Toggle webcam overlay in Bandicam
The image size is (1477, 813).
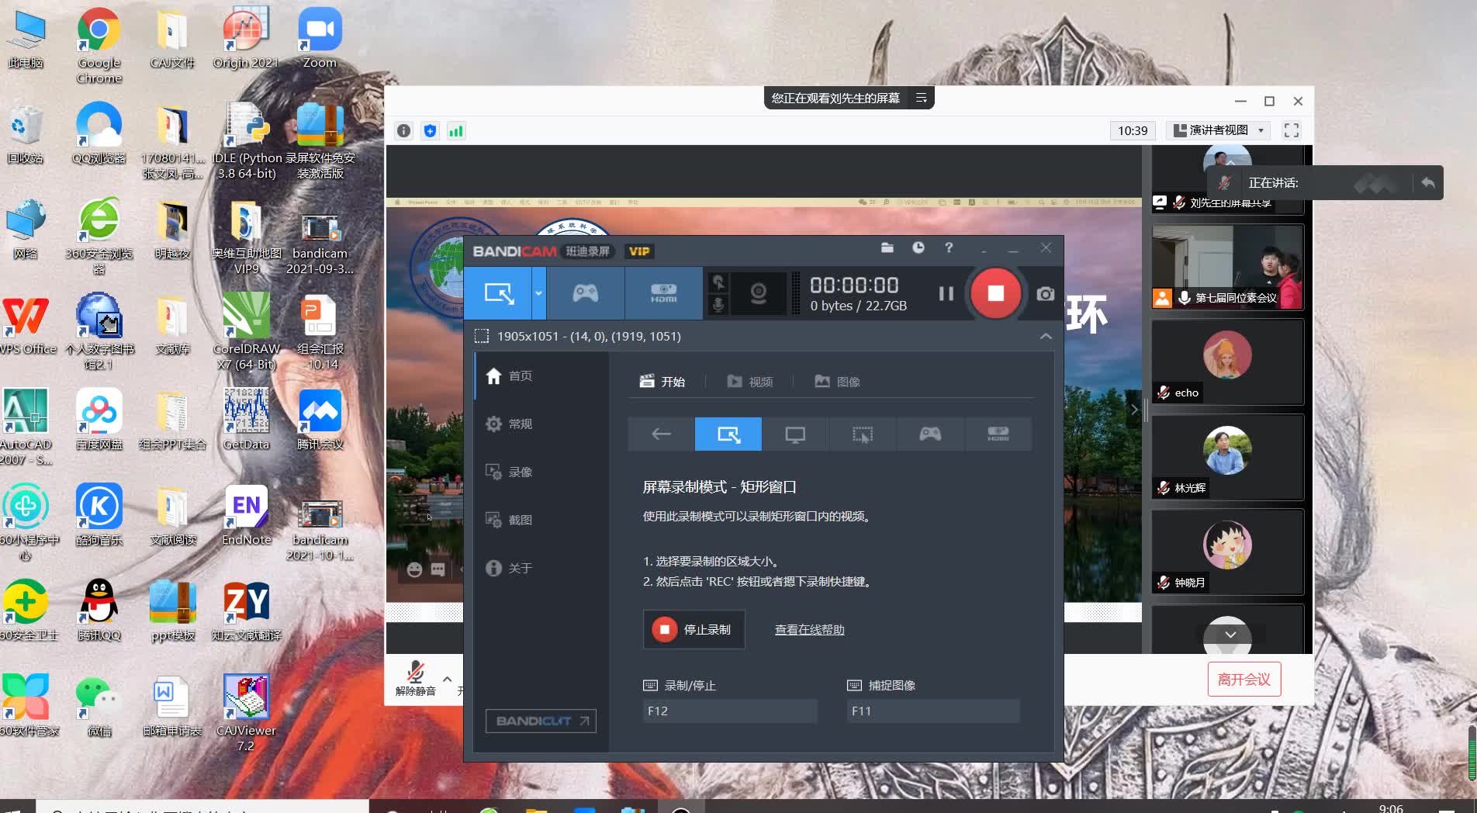(x=759, y=293)
